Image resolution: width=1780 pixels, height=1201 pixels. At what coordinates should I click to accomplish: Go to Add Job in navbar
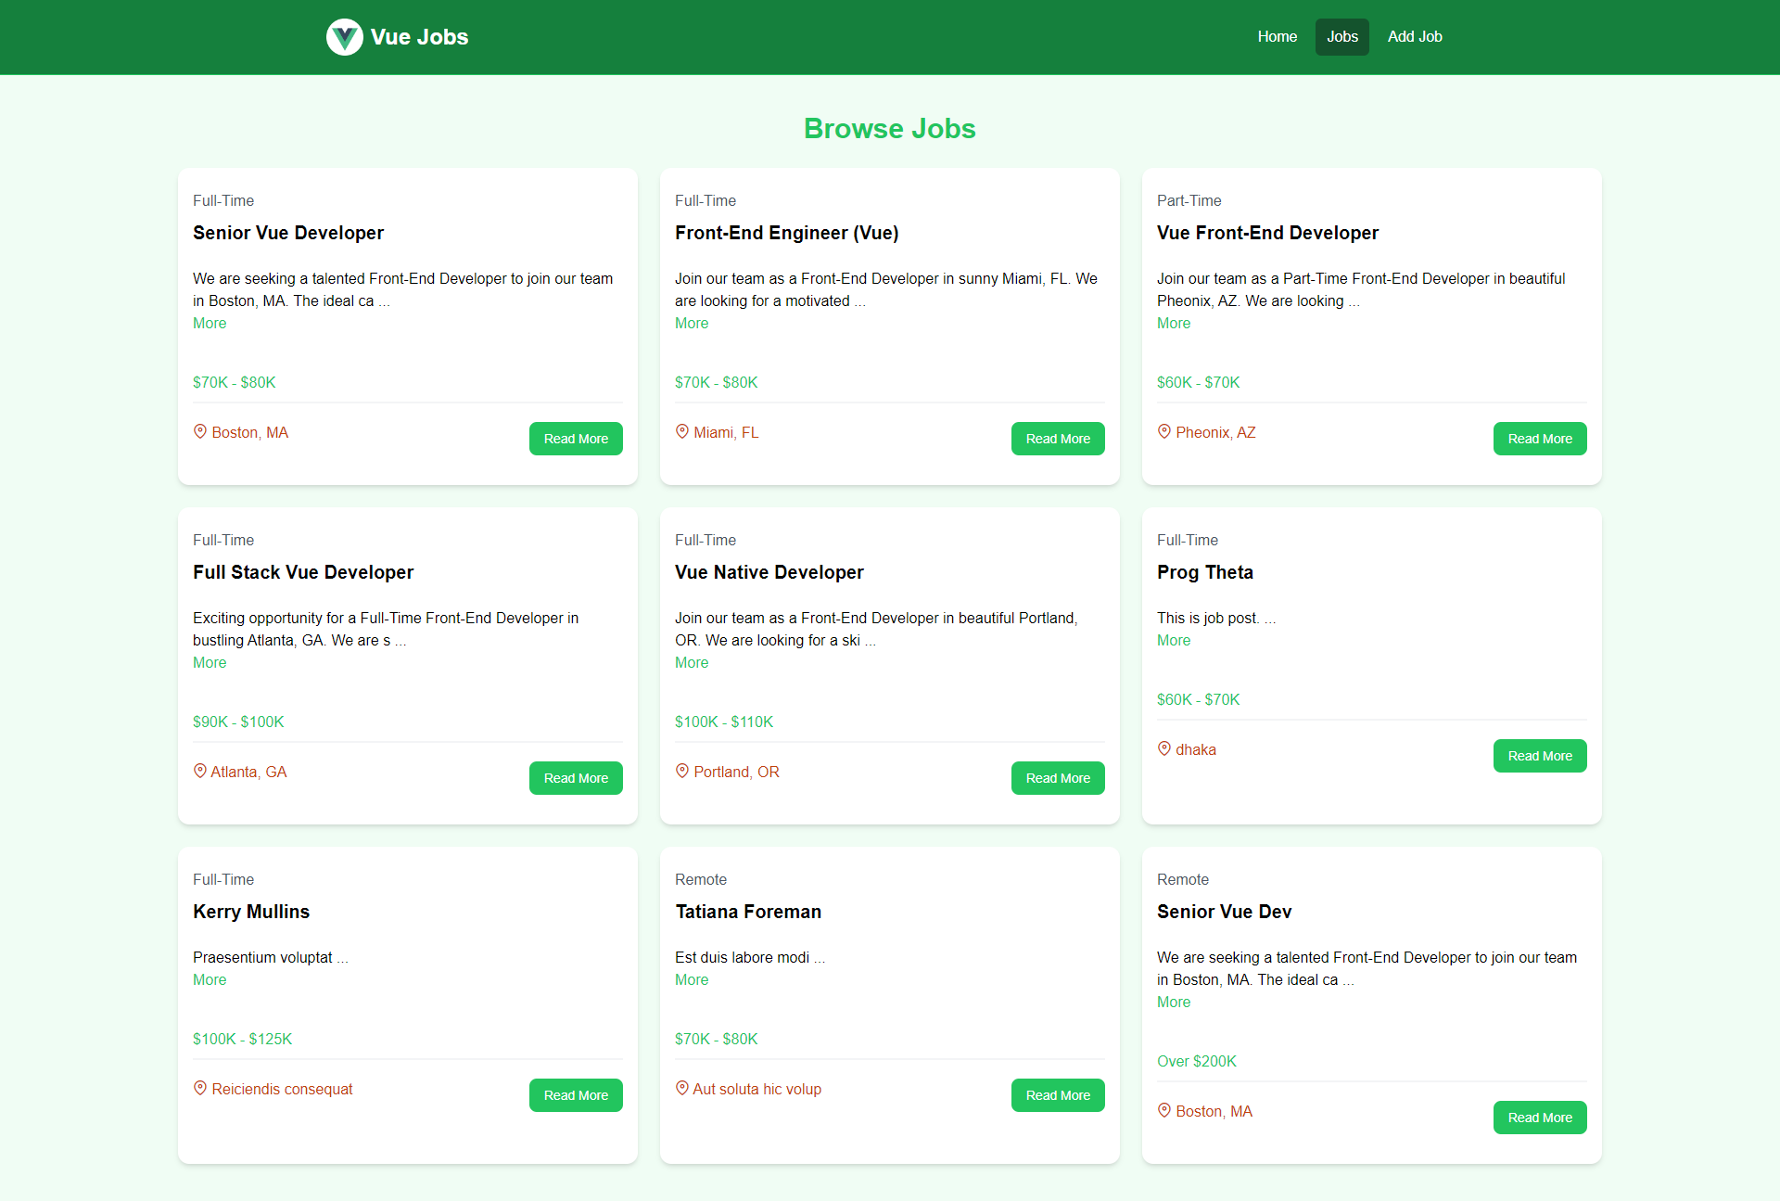pyautogui.click(x=1414, y=37)
